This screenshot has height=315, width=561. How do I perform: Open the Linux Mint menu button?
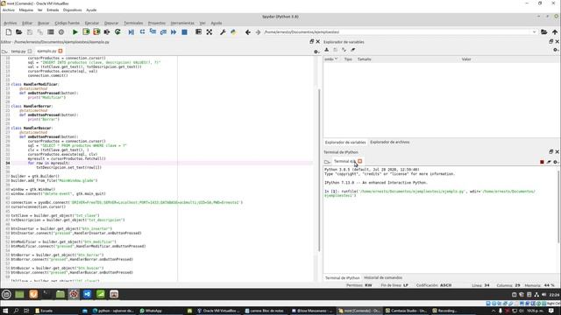[x=6, y=294]
